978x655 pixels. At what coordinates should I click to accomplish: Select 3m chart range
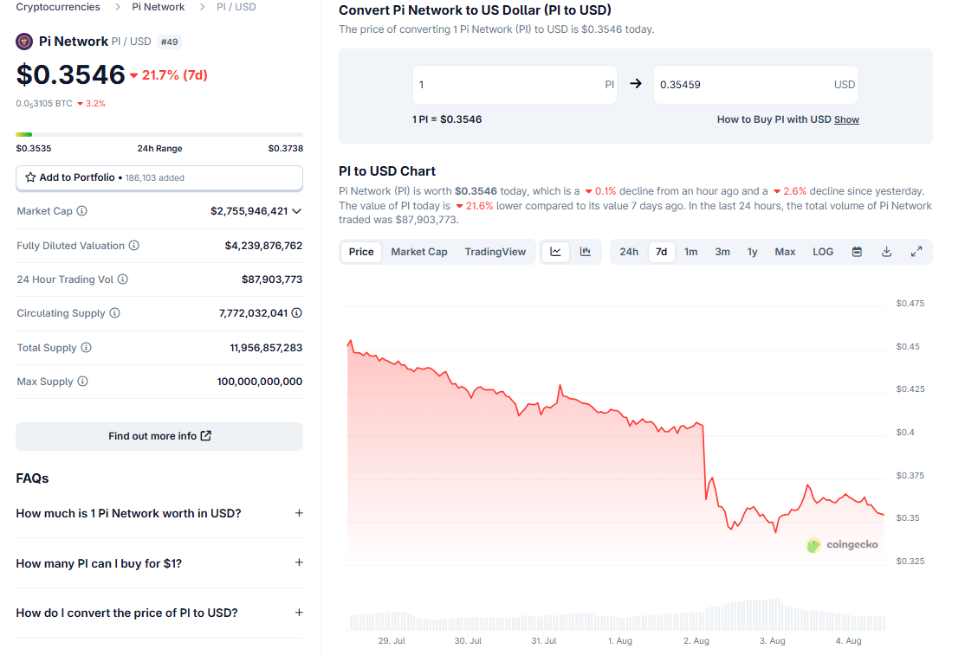coord(722,252)
